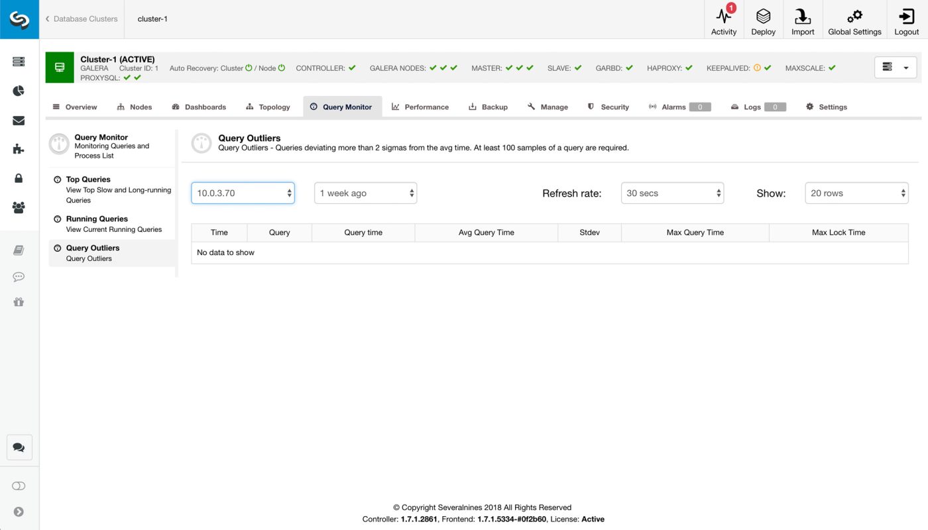
Task: Open the Import cluster icon
Action: 803,19
